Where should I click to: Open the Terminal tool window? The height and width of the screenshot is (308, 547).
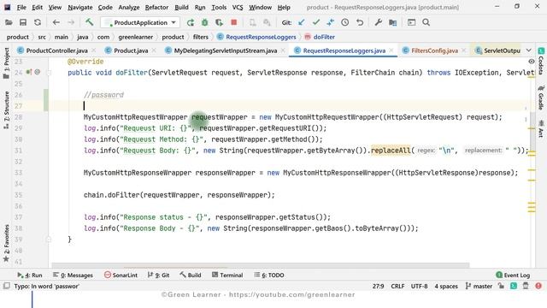pos(227,275)
